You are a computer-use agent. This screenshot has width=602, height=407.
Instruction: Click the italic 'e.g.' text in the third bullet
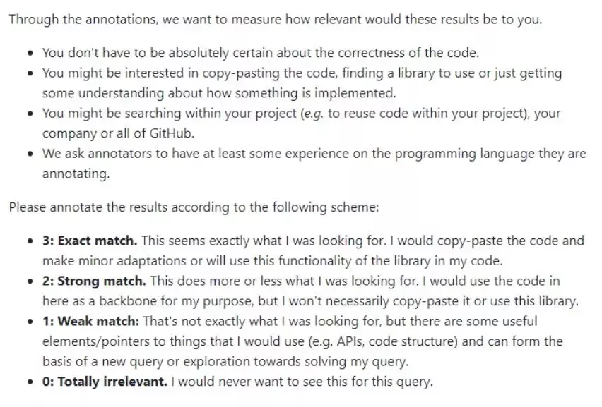314,114
